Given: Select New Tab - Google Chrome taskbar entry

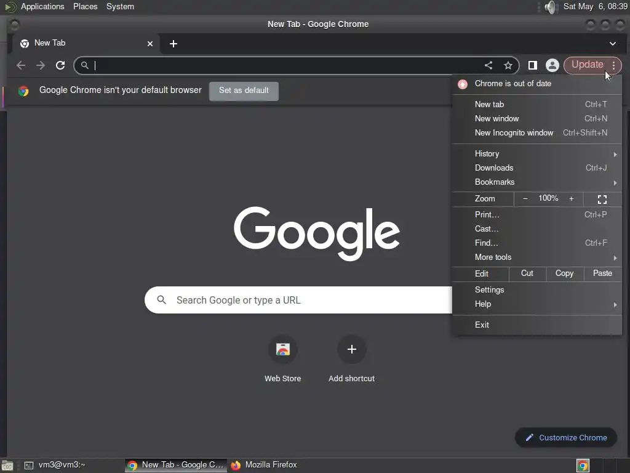Looking at the screenshot, I should click(175, 465).
